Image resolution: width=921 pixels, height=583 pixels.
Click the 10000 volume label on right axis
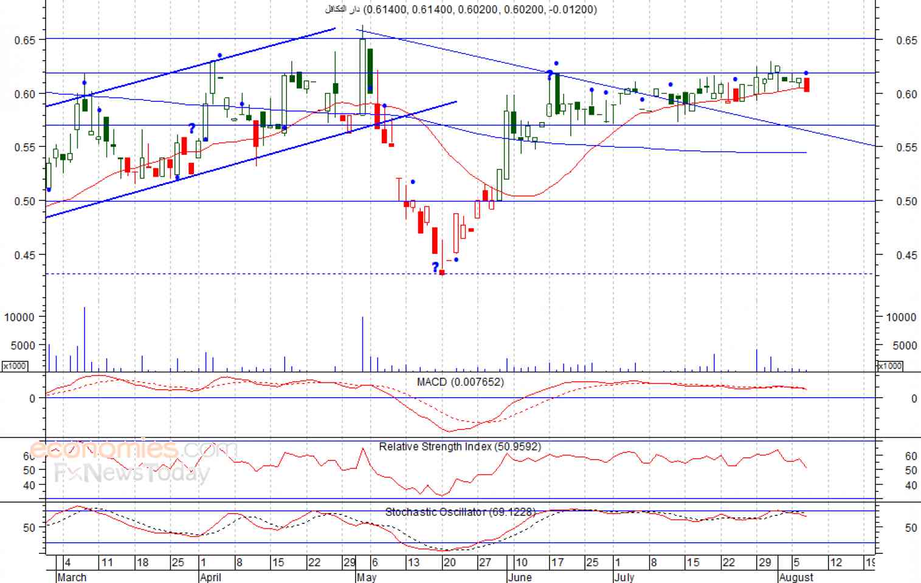pos(901,317)
